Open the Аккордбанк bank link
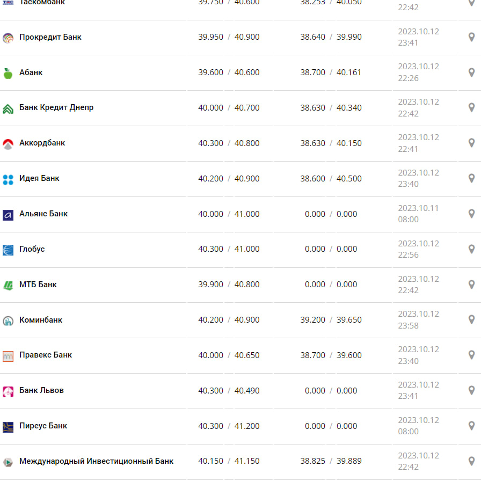The width and height of the screenshot is (481, 481). [42, 143]
